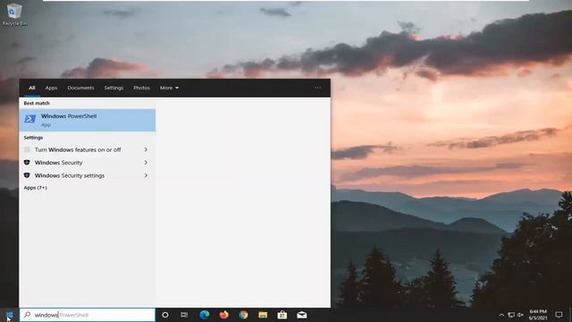Click the search magnifier icon in taskbar
The width and height of the screenshot is (572, 322).
[x=27, y=315]
